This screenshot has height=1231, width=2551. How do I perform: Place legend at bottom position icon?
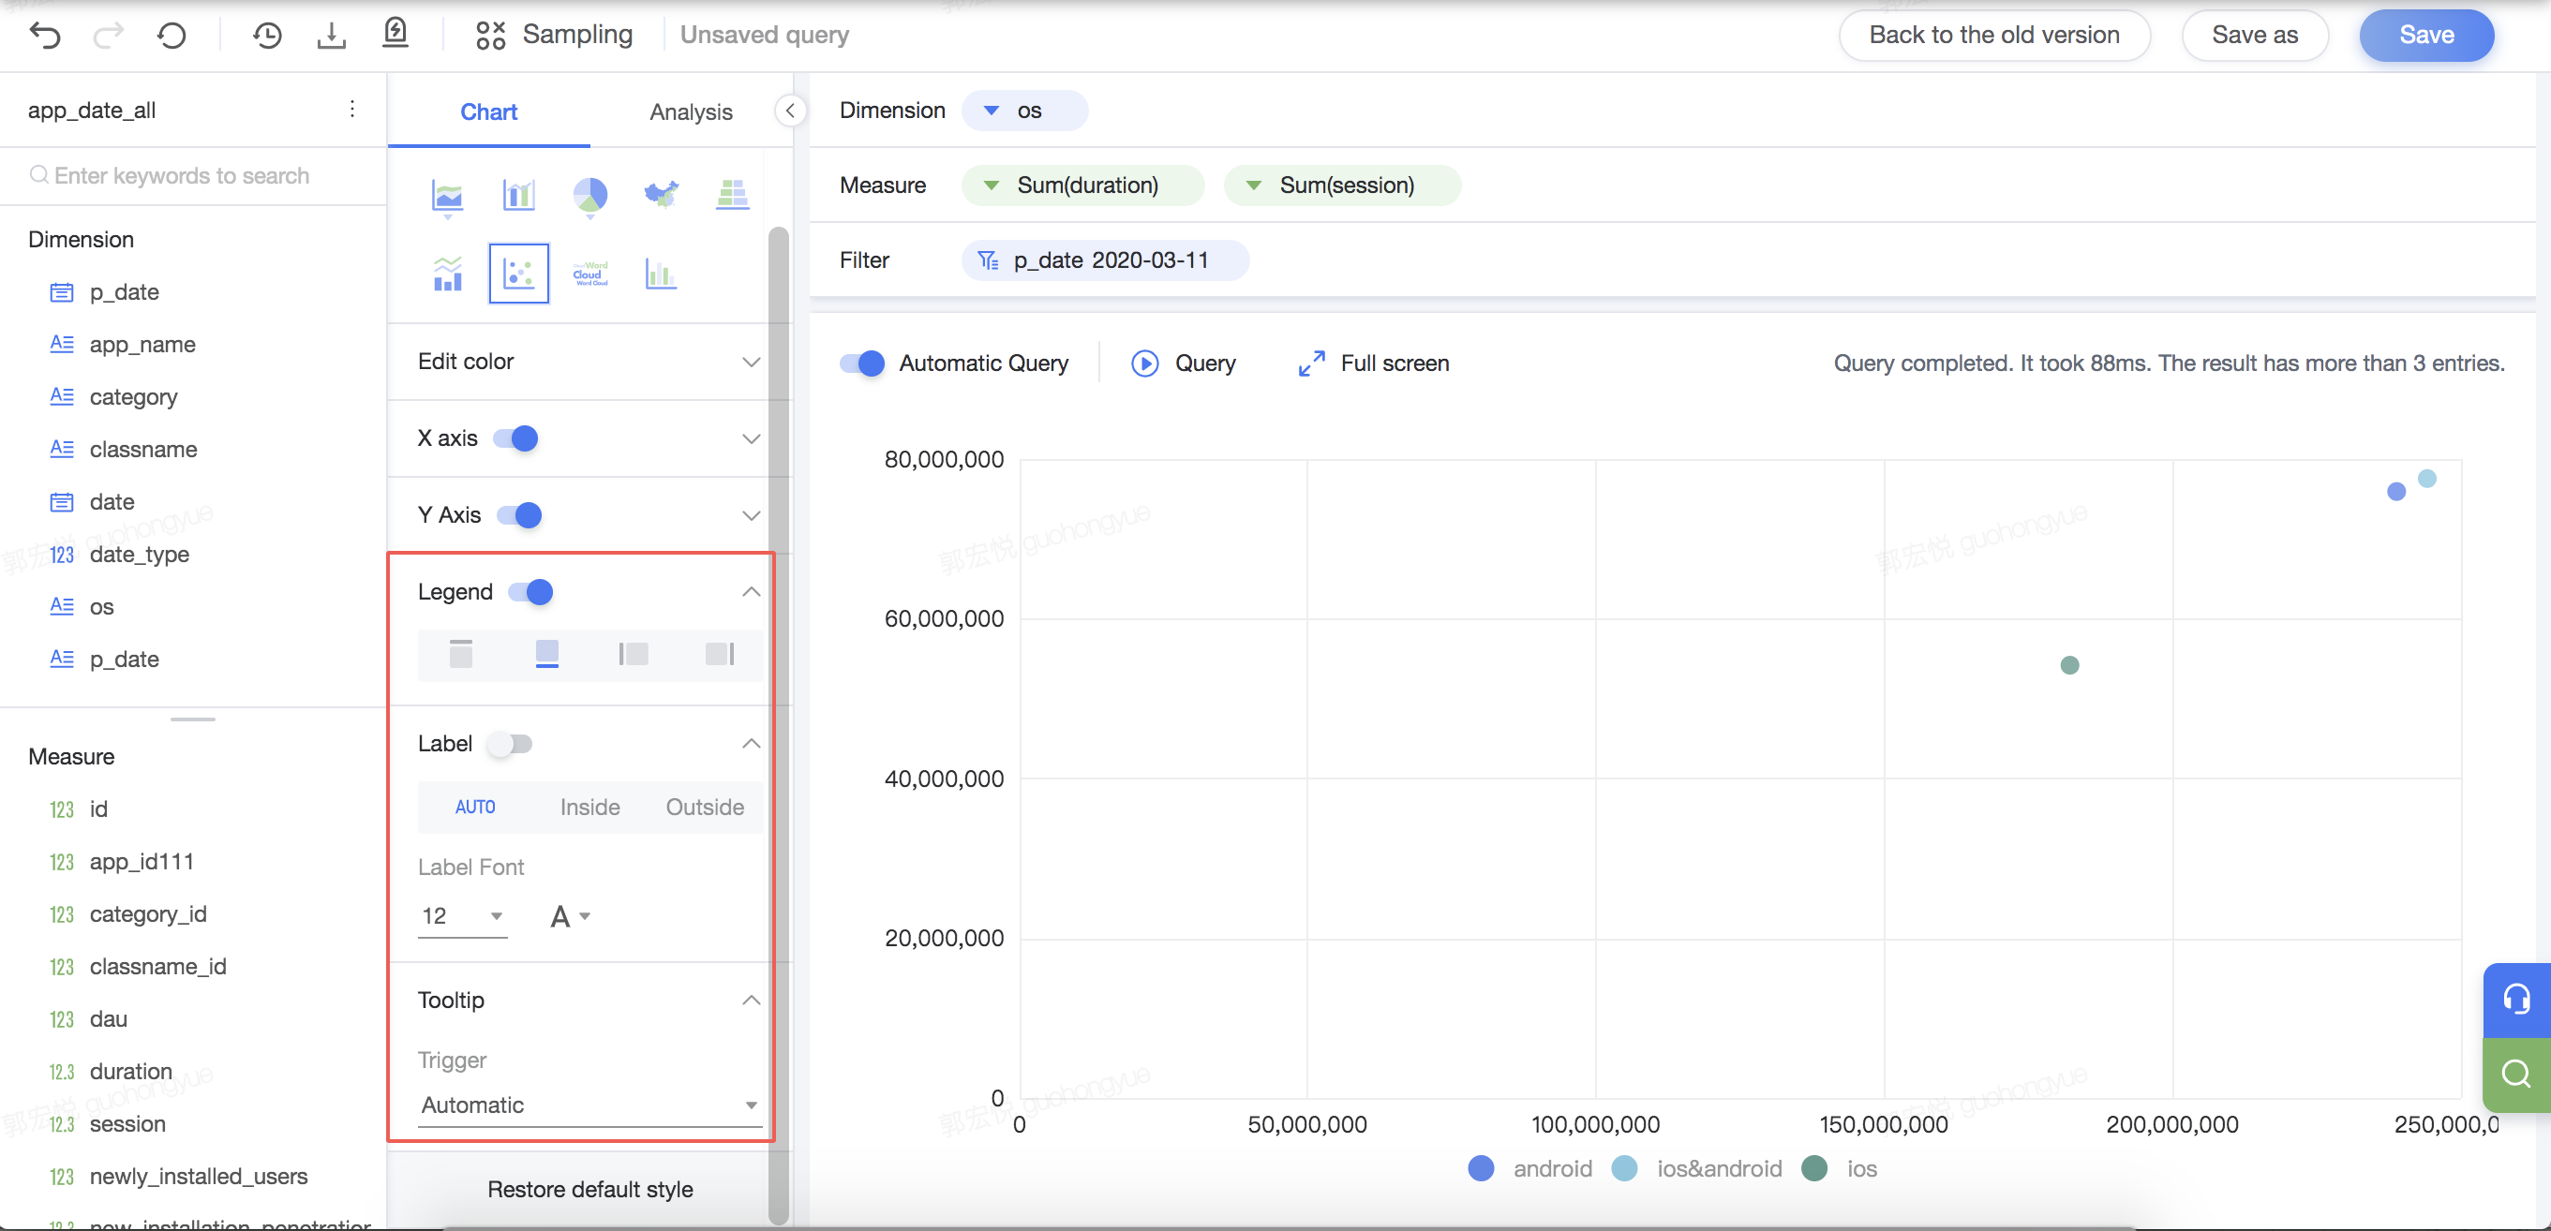pos(546,653)
